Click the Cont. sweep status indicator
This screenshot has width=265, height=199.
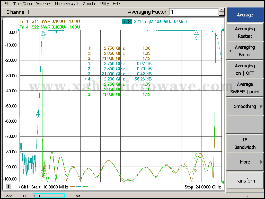pyautogui.click(x=8, y=196)
